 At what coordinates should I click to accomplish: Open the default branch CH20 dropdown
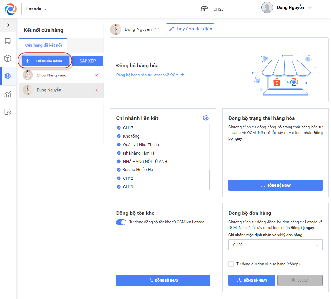tap(275, 245)
